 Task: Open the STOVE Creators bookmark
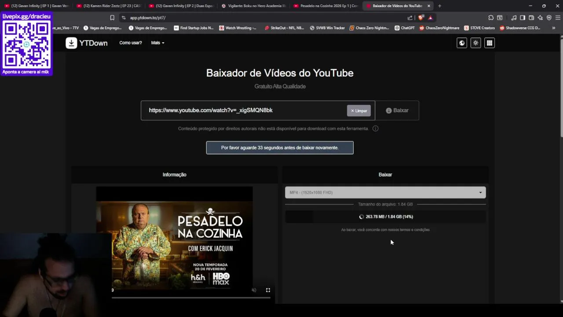[479, 28]
